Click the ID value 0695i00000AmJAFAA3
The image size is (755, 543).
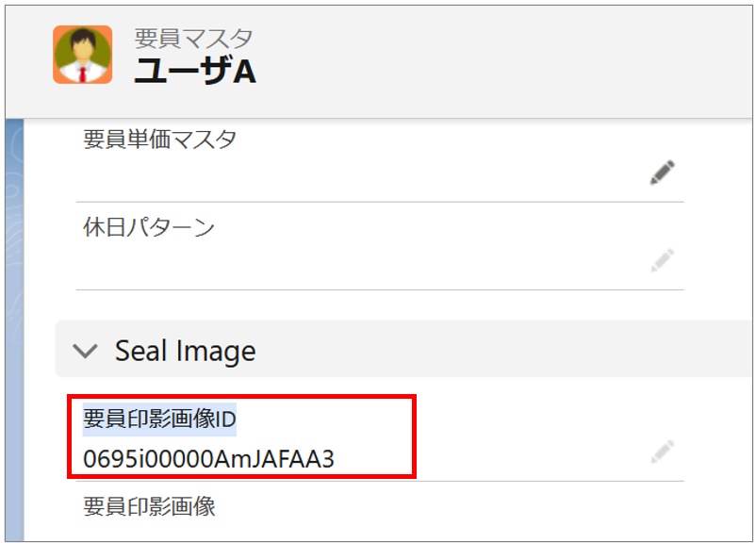point(208,459)
